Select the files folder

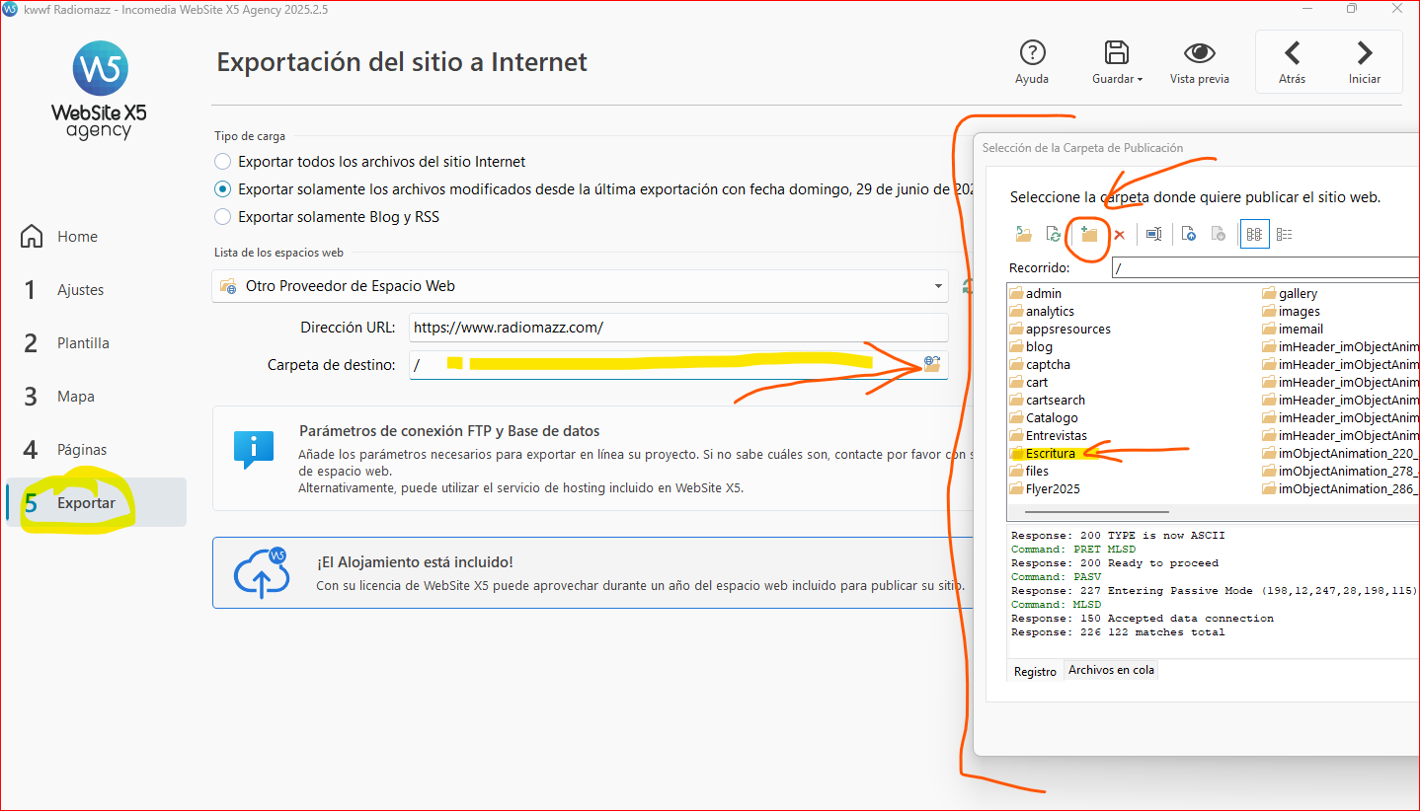tap(1029, 471)
